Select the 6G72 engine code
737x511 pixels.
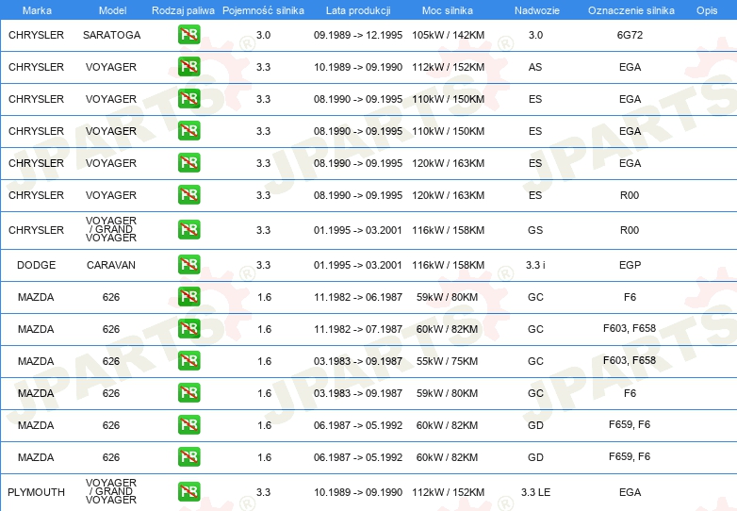tap(630, 35)
